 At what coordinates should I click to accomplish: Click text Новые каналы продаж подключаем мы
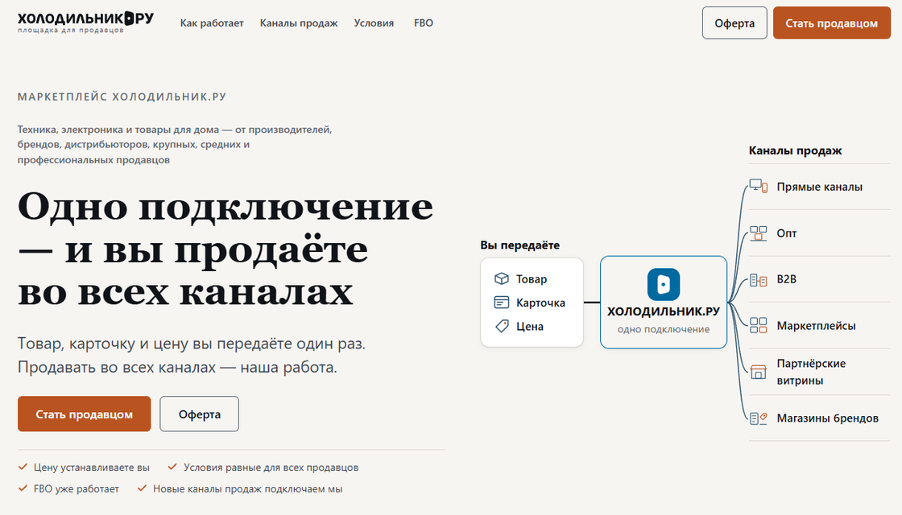(247, 489)
